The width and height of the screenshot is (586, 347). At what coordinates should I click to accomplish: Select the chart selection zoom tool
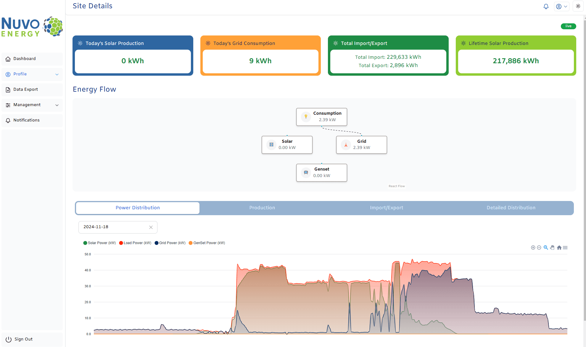tap(546, 248)
